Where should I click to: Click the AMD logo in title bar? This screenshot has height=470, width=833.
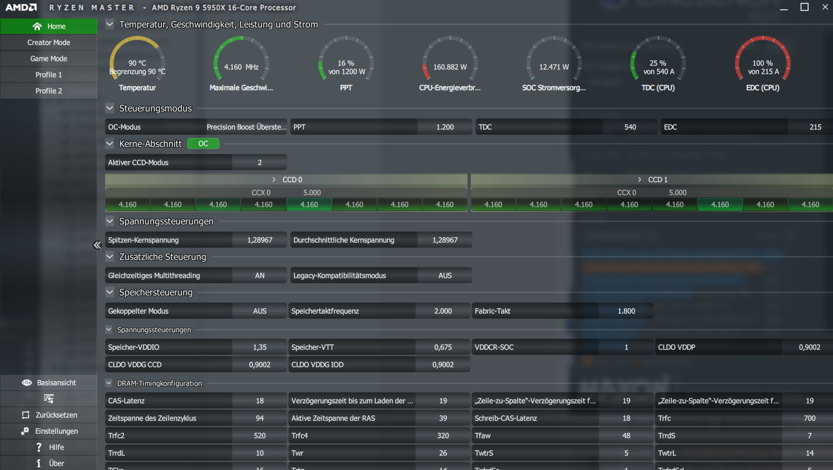pyautogui.click(x=21, y=7)
